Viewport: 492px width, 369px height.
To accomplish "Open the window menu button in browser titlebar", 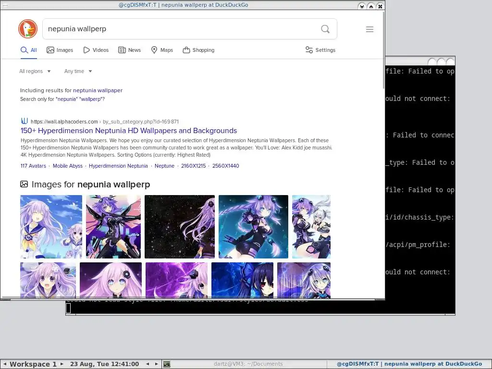I will pyautogui.click(x=6, y=5).
